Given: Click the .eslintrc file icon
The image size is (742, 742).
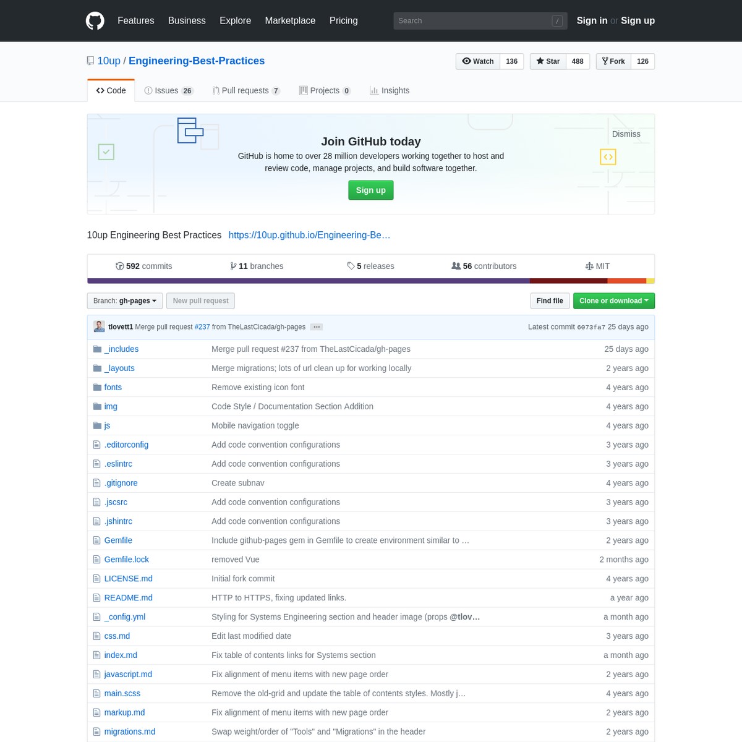Looking at the screenshot, I should 96,464.
